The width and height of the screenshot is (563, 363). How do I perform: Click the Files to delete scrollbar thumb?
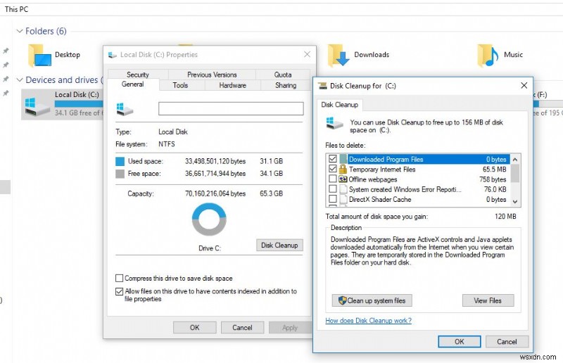(x=515, y=174)
